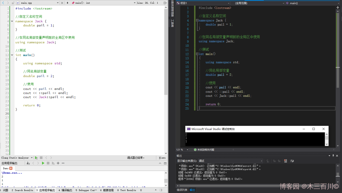Toggle word wrap in VS output panel
Viewport: 342px width, 193px height.
coord(292,161)
